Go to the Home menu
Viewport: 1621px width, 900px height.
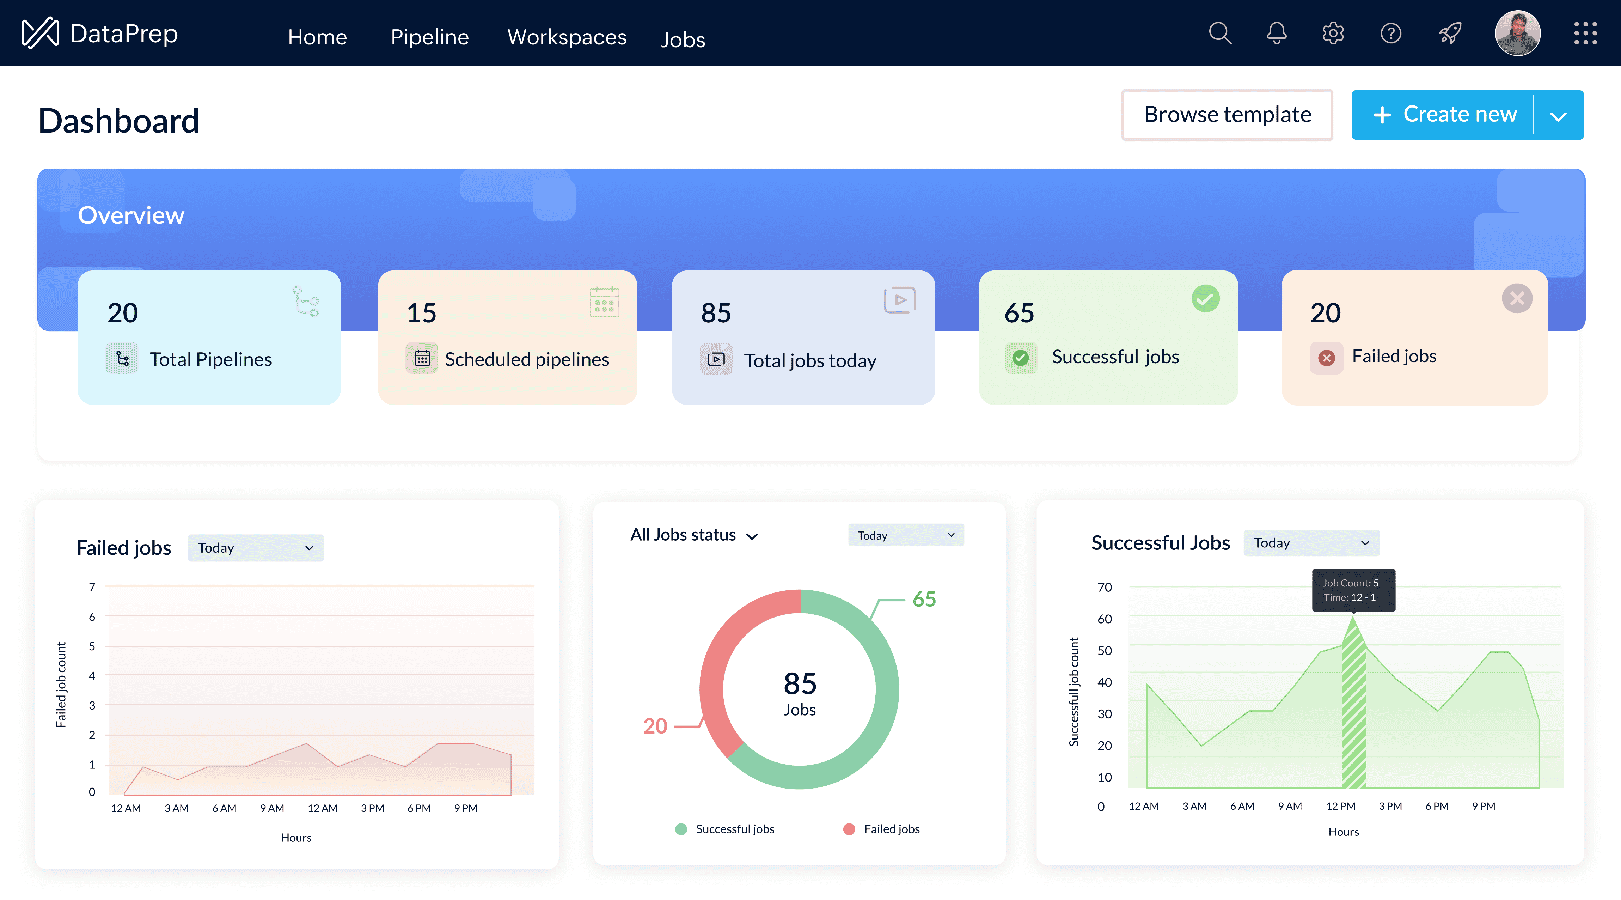click(317, 37)
